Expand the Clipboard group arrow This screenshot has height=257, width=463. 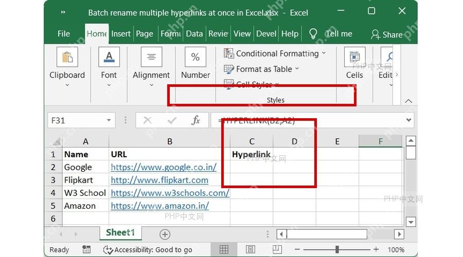point(67,85)
